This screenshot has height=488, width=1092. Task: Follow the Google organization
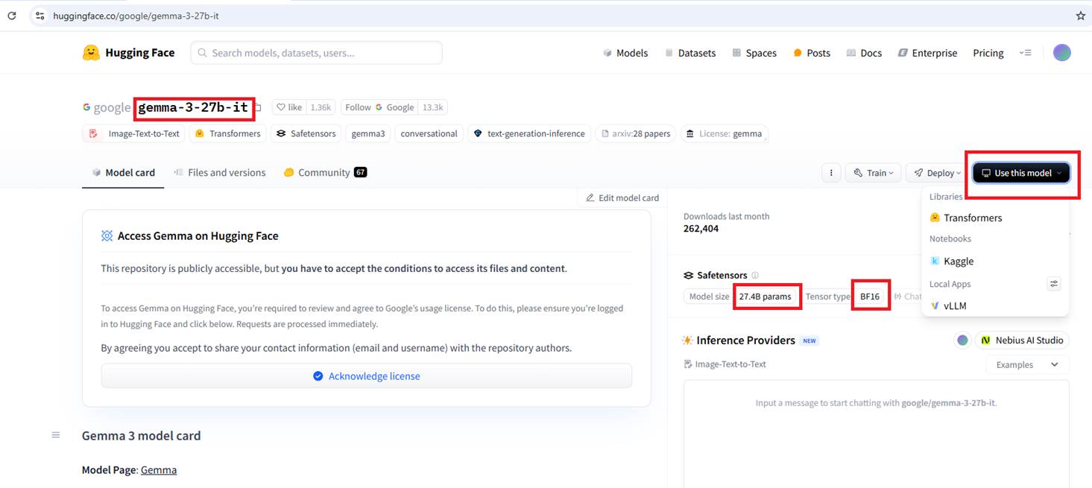[379, 107]
